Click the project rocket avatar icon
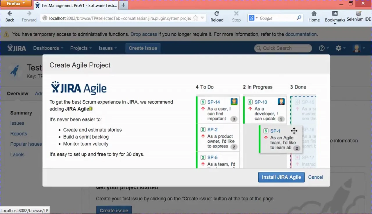 (15, 70)
